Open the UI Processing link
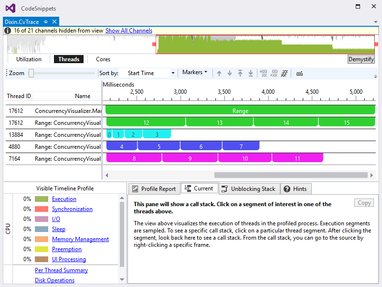382x287 pixels. click(x=69, y=259)
